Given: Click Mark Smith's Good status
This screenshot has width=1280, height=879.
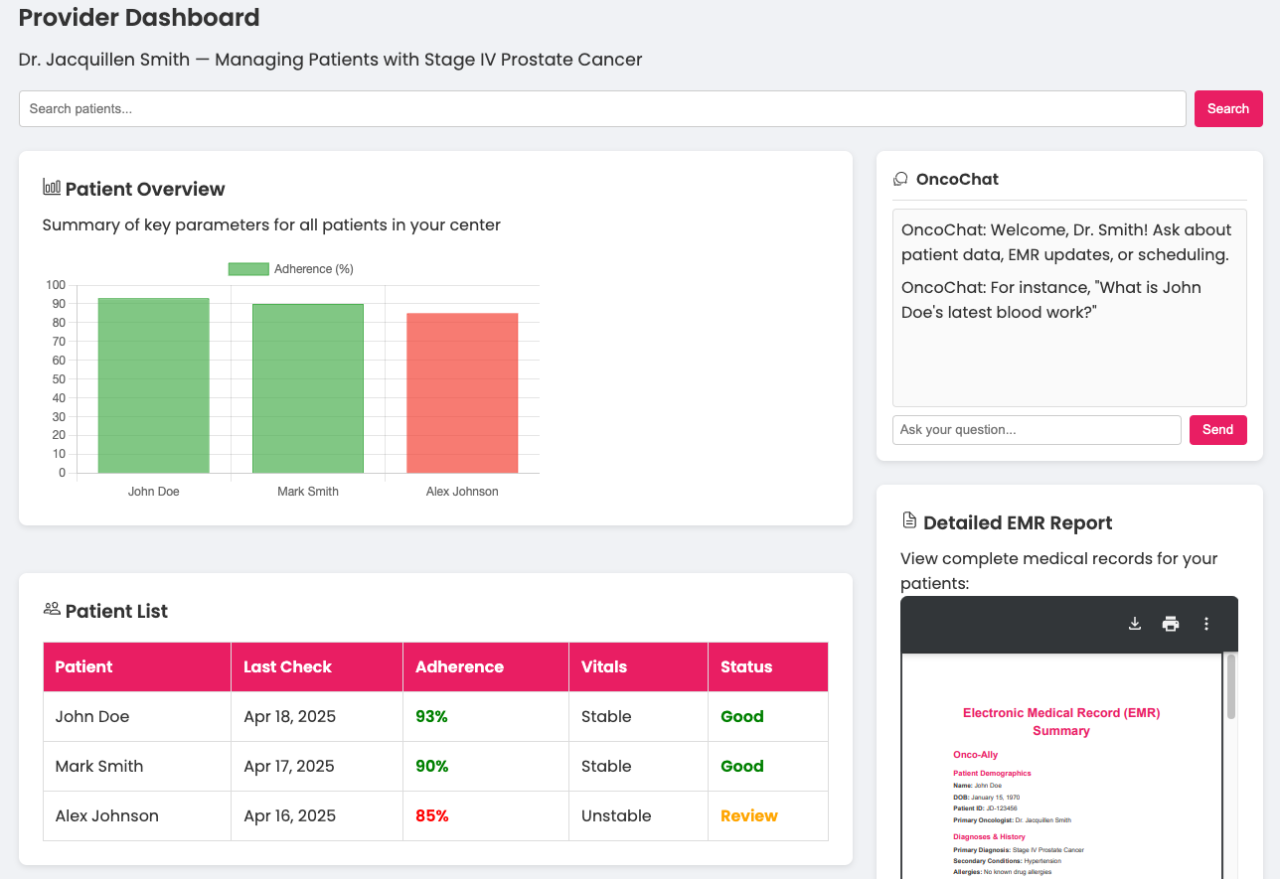Looking at the screenshot, I should [742, 766].
